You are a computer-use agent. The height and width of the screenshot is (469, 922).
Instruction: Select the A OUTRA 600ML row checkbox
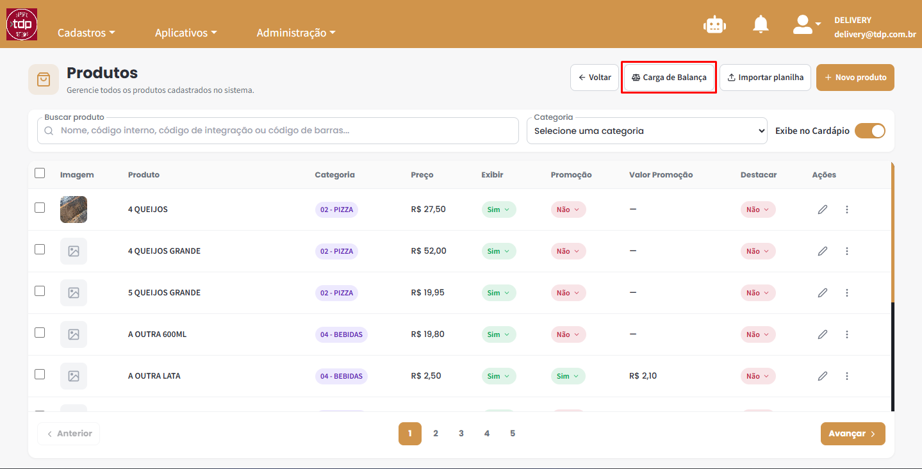point(40,333)
